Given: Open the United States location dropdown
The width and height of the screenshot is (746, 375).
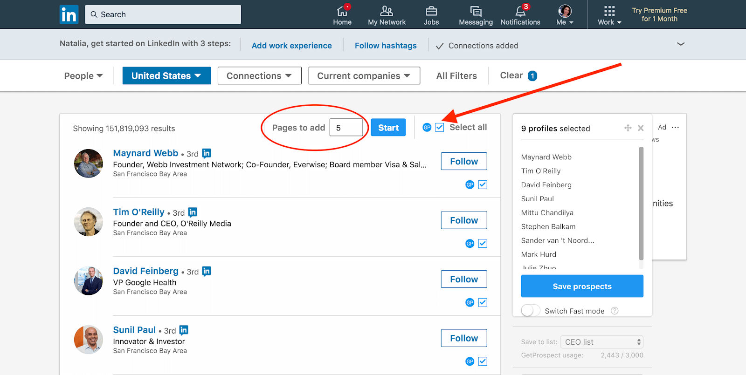Looking at the screenshot, I should 166,75.
